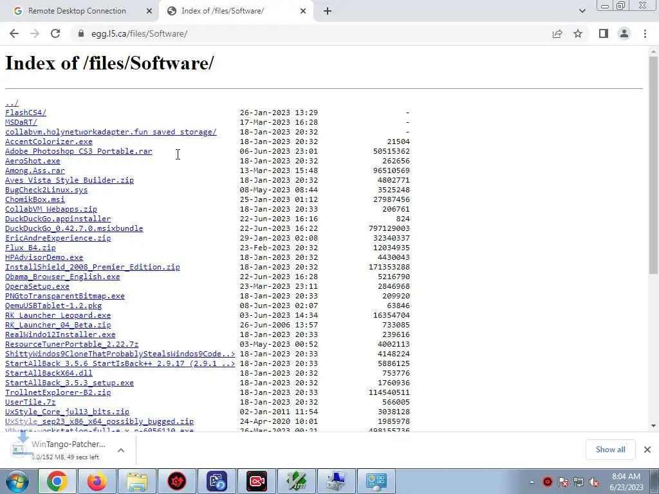Open Windows Explorer from taskbar
This screenshot has height=494, width=659.
coord(137,481)
